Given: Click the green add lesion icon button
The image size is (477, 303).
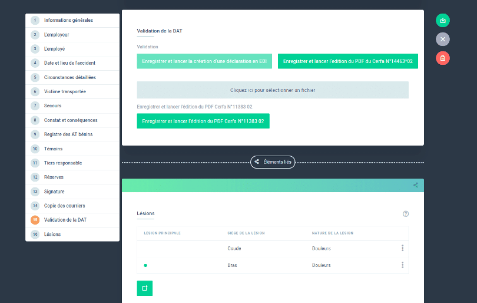Looking at the screenshot, I should point(144,288).
